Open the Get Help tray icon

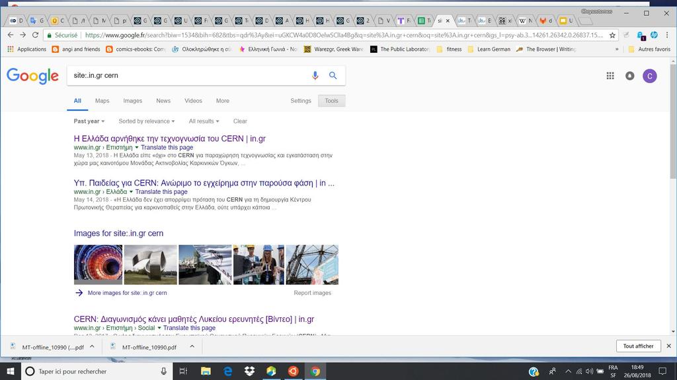(534, 371)
